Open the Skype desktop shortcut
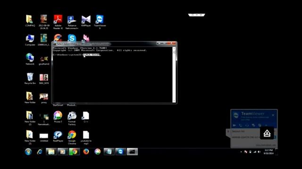The width and height of the screenshot is (302, 169). pyautogui.click(x=72, y=38)
